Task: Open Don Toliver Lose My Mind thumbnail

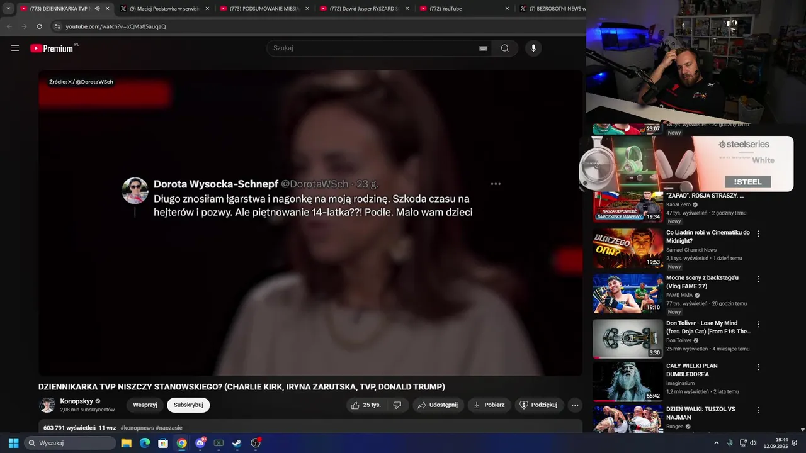Action: pyautogui.click(x=628, y=338)
